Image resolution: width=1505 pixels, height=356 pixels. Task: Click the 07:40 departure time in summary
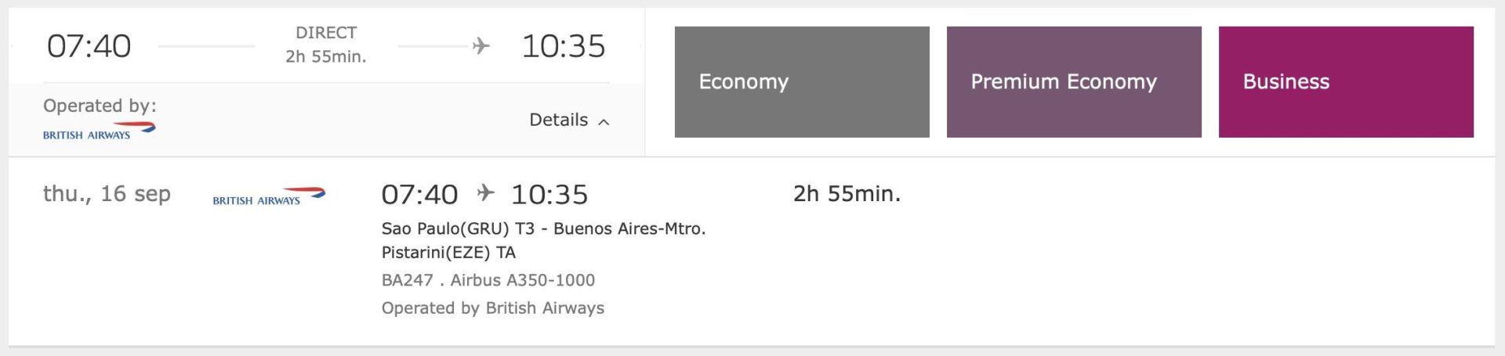pyautogui.click(x=89, y=46)
